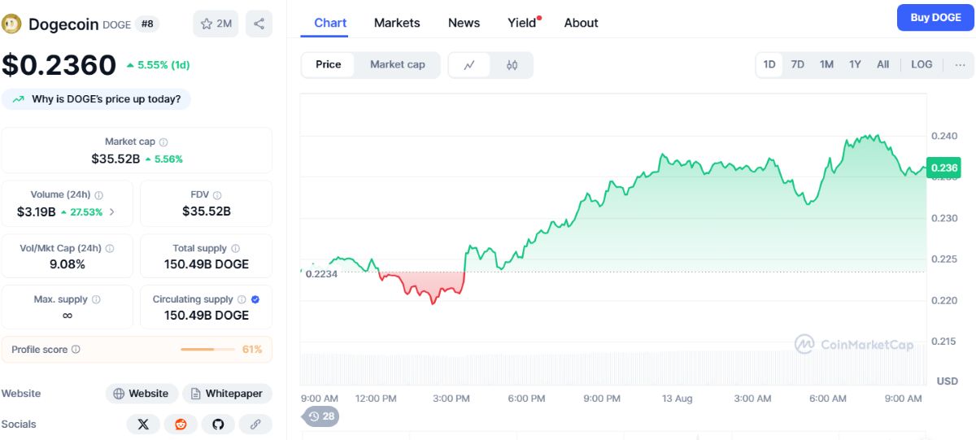Open the Whitepaper link
Image resolution: width=976 pixels, height=440 pixels.
pos(227,394)
